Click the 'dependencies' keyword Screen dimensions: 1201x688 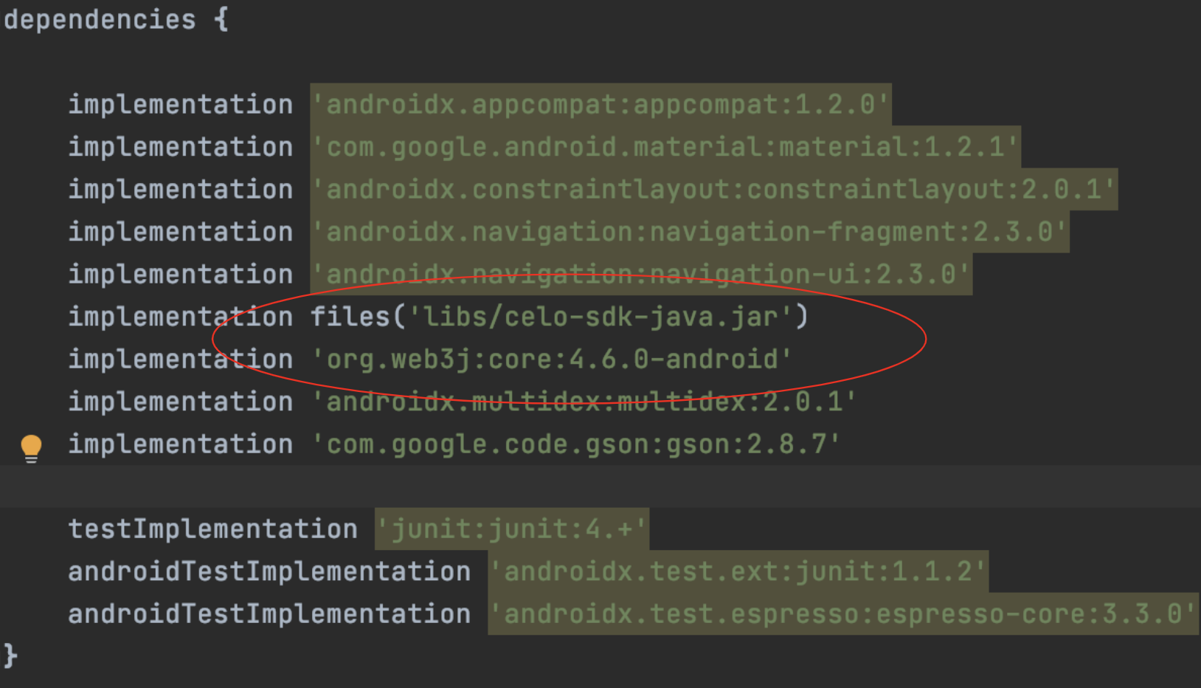[x=100, y=20]
